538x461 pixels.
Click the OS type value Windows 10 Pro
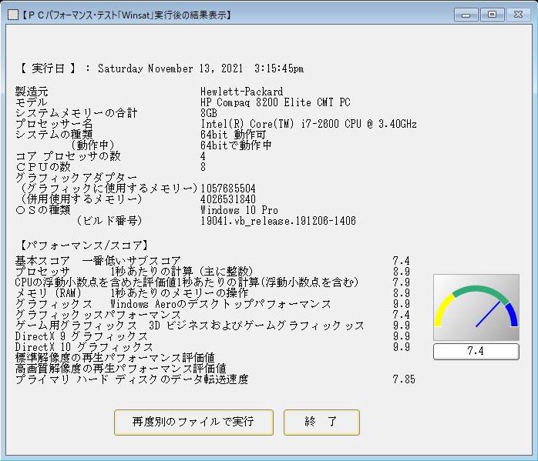[x=239, y=210]
